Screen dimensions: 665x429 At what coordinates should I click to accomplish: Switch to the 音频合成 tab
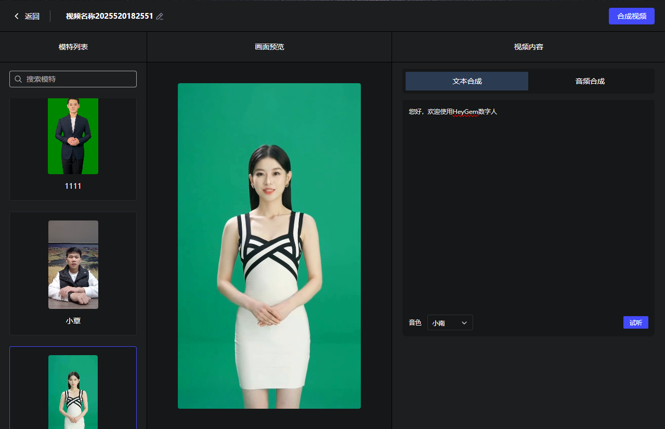(590, 81)
